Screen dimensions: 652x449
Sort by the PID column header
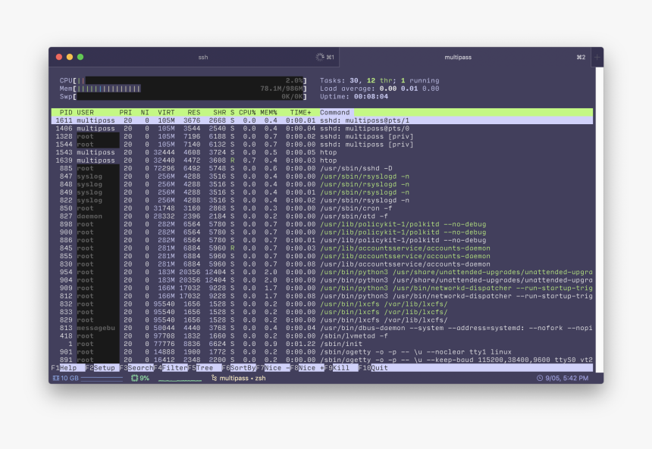click(66, 113)
